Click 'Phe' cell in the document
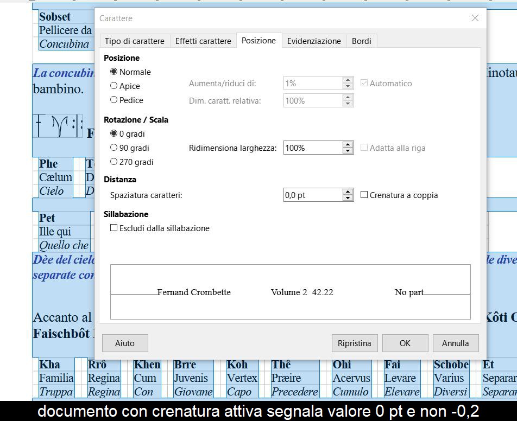 click(48, 164)
